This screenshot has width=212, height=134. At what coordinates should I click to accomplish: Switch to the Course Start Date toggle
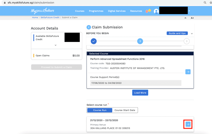pyautogui.click(x=125, y=110)
